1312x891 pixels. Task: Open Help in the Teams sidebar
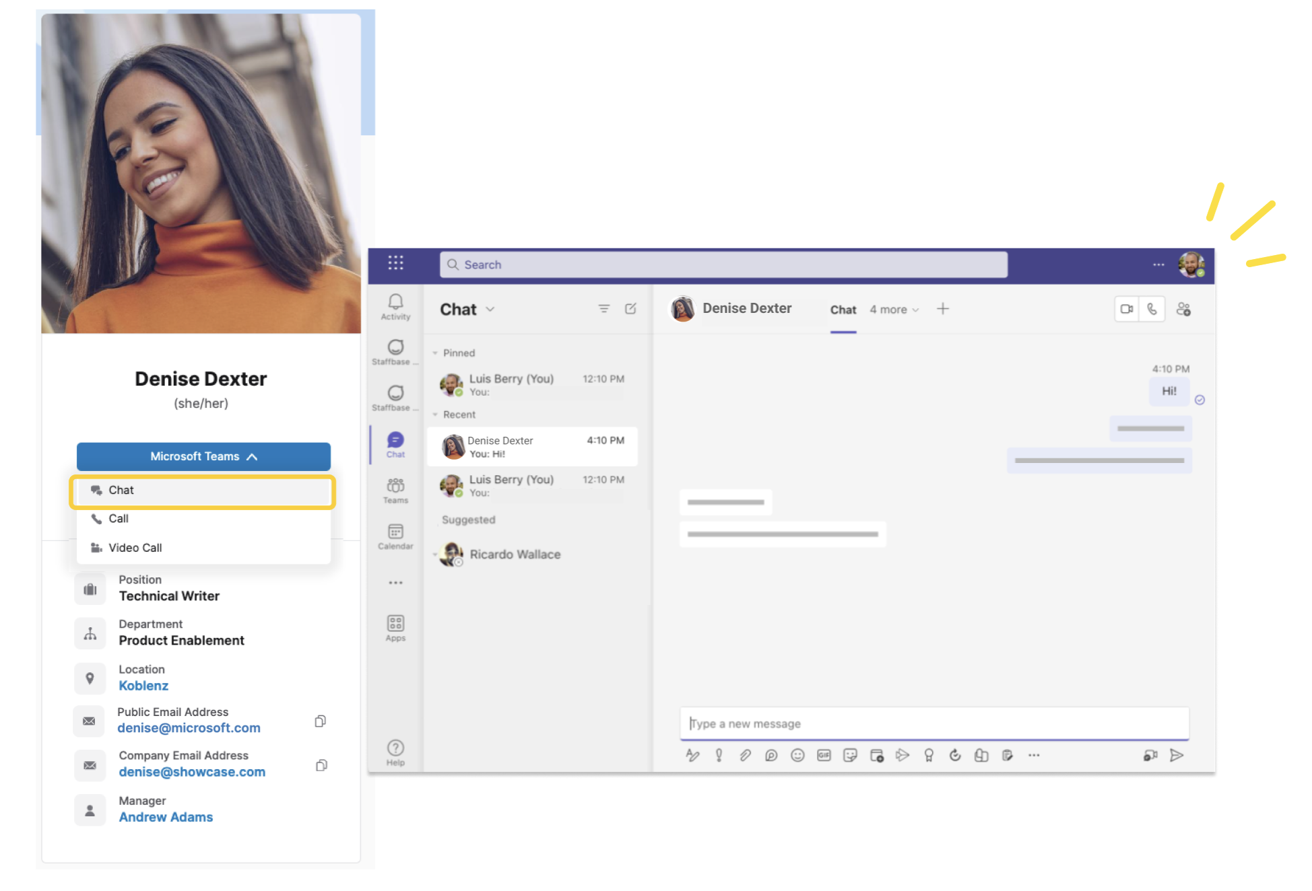click(395, 752)
